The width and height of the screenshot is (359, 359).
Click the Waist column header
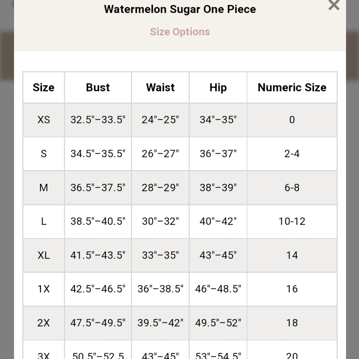(x=160, y=88)
